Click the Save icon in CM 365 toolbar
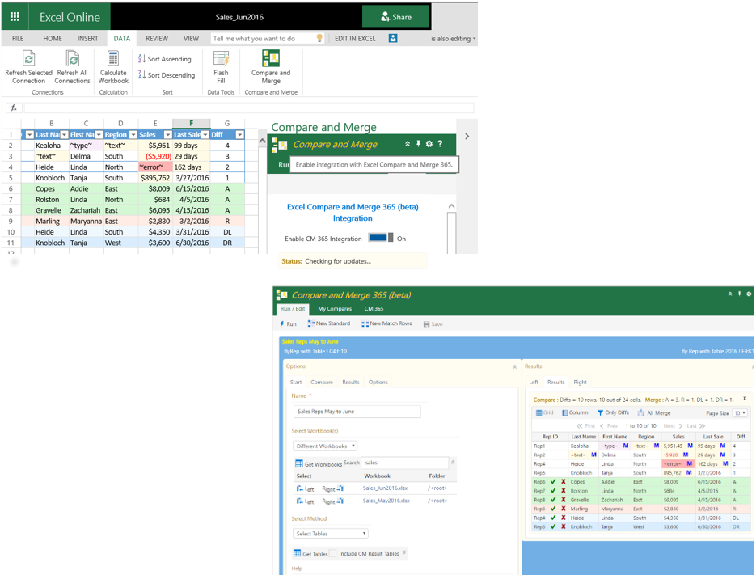Image resolution: width=756 pixels, height=575 pixels. pyautogui.click(x=427, y=324)
